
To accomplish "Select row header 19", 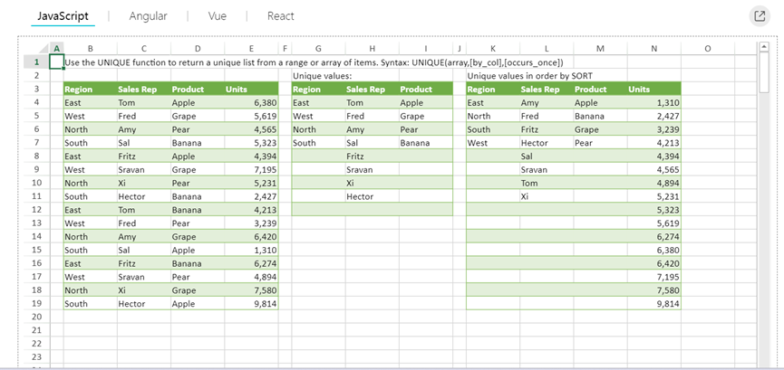I will point(37,304).
